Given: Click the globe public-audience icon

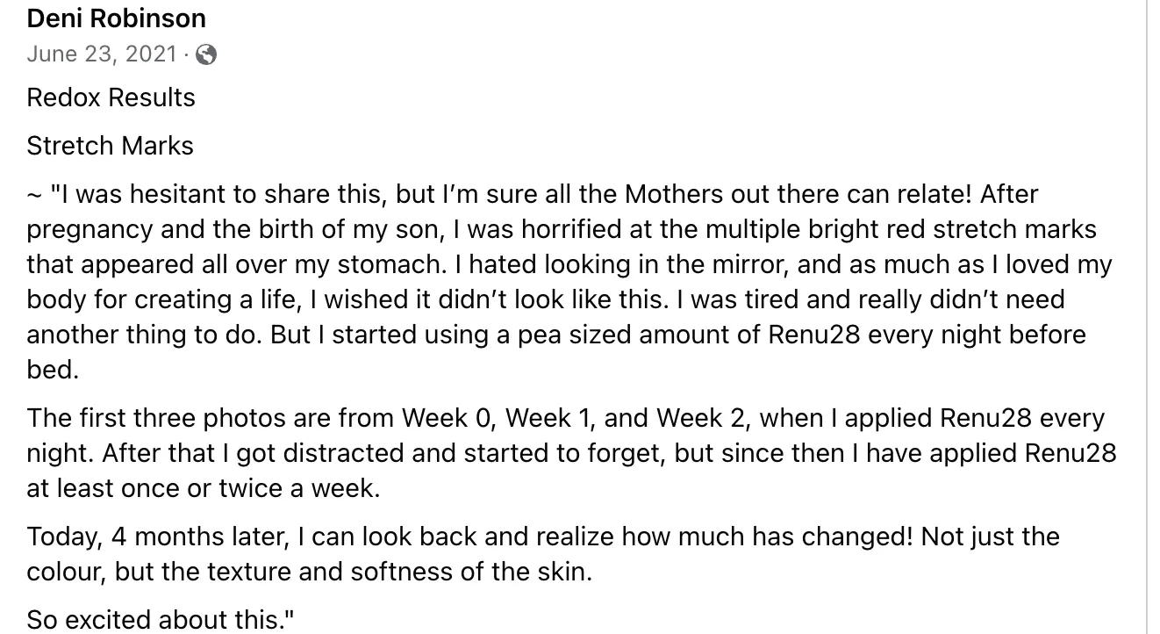Looking at the screenshot, I should 206,55.
